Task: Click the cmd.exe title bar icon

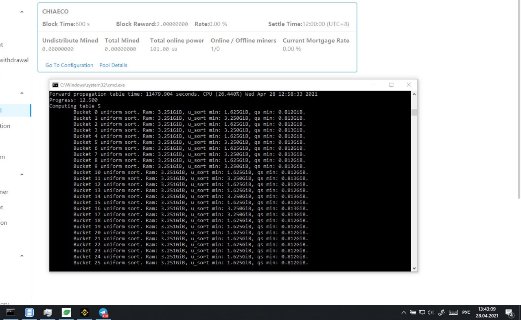Action: [x=55, y=85]
